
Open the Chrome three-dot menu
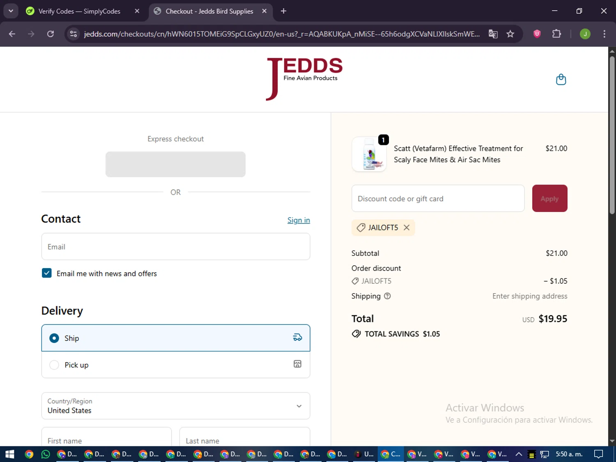(604, 34)
